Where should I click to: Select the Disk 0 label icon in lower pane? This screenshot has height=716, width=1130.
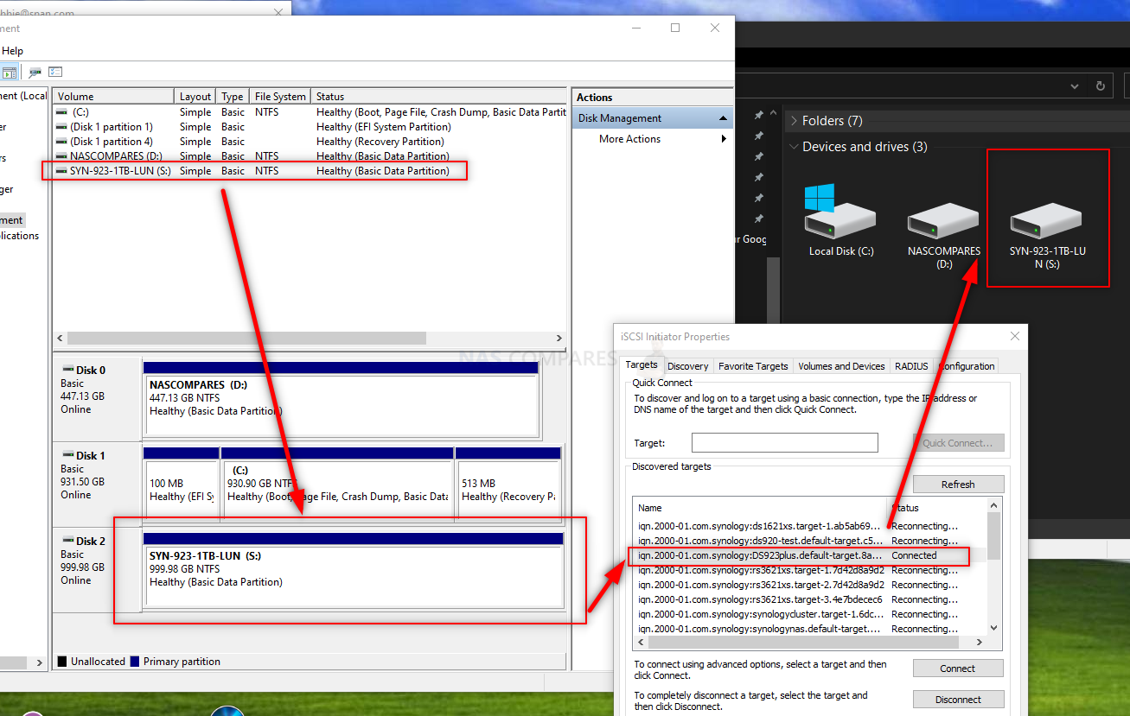point(67,370)
